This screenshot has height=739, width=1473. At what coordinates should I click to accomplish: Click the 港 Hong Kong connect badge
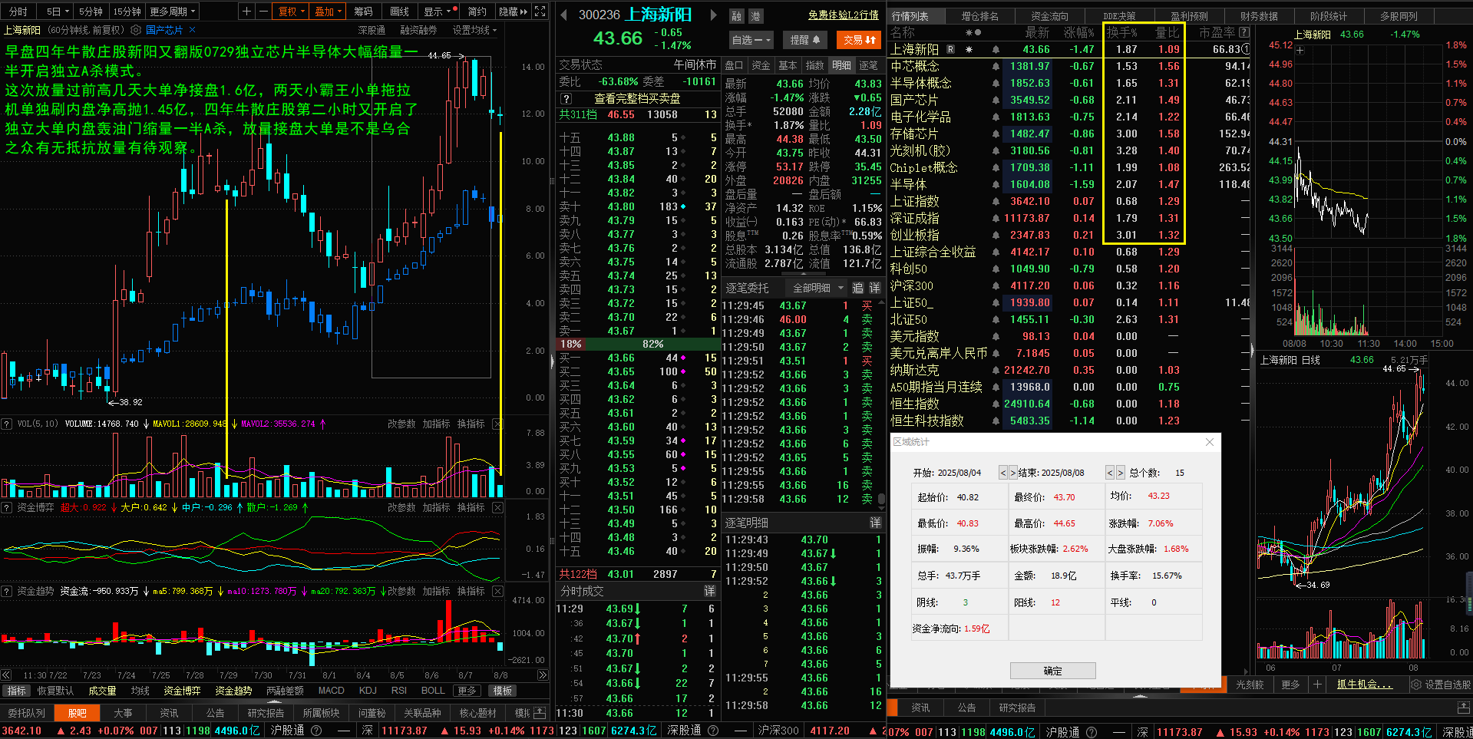pos(755,15)
